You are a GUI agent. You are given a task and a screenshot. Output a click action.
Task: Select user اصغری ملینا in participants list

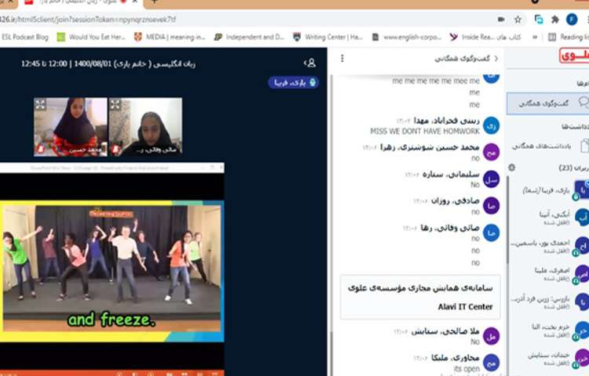click(x=550, y=273)
